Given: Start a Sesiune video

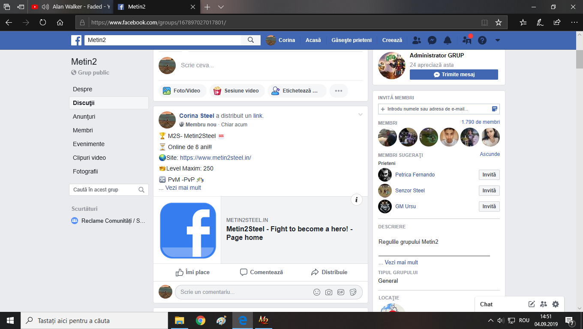Looking at the screenshot, I should pos(237,91).
